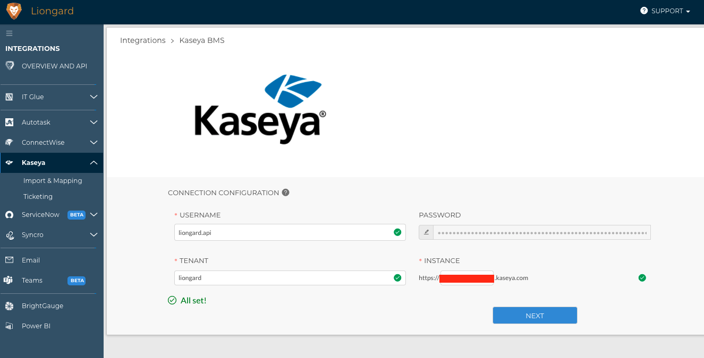Collapse the Kaseya section chevron

[94, 163]
